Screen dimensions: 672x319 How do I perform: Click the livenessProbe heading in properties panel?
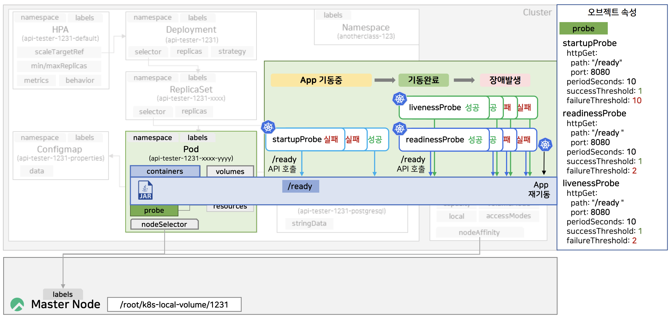[x=591, y=183]
